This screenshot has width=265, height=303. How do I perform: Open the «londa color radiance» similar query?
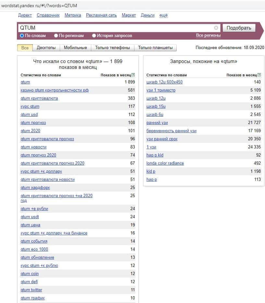[x=165, y=163]
